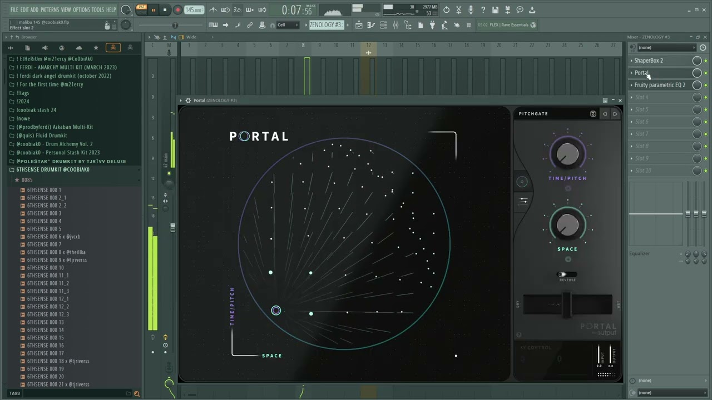The height and width of the screenshot is (400, 712).
Task: Click the SPACE knob in Portal
Action: tap(567, 224)
